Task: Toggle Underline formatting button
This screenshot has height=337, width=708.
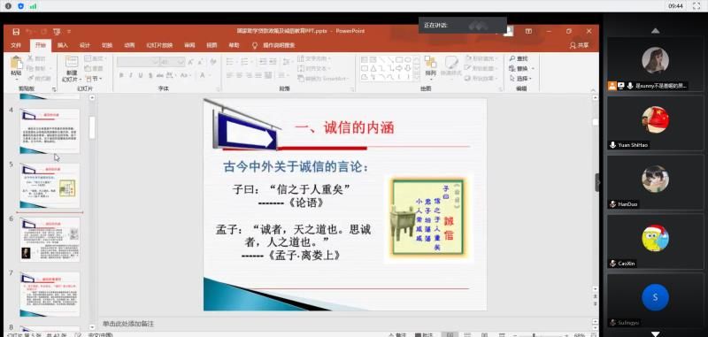Action: click(x=141, y=75)
